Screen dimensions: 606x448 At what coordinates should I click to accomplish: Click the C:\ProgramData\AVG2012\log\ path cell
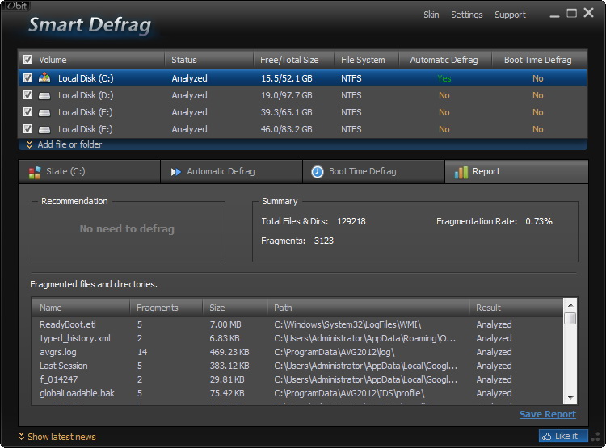coord(335,352)
